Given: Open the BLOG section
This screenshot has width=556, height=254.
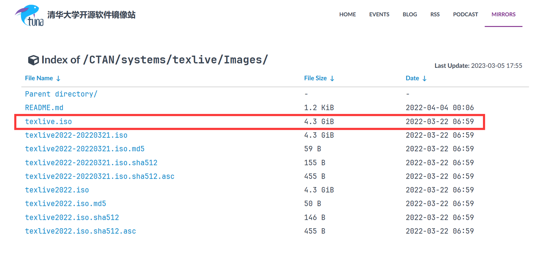Looking at the screenshot, I should click(x=410, y=15).
